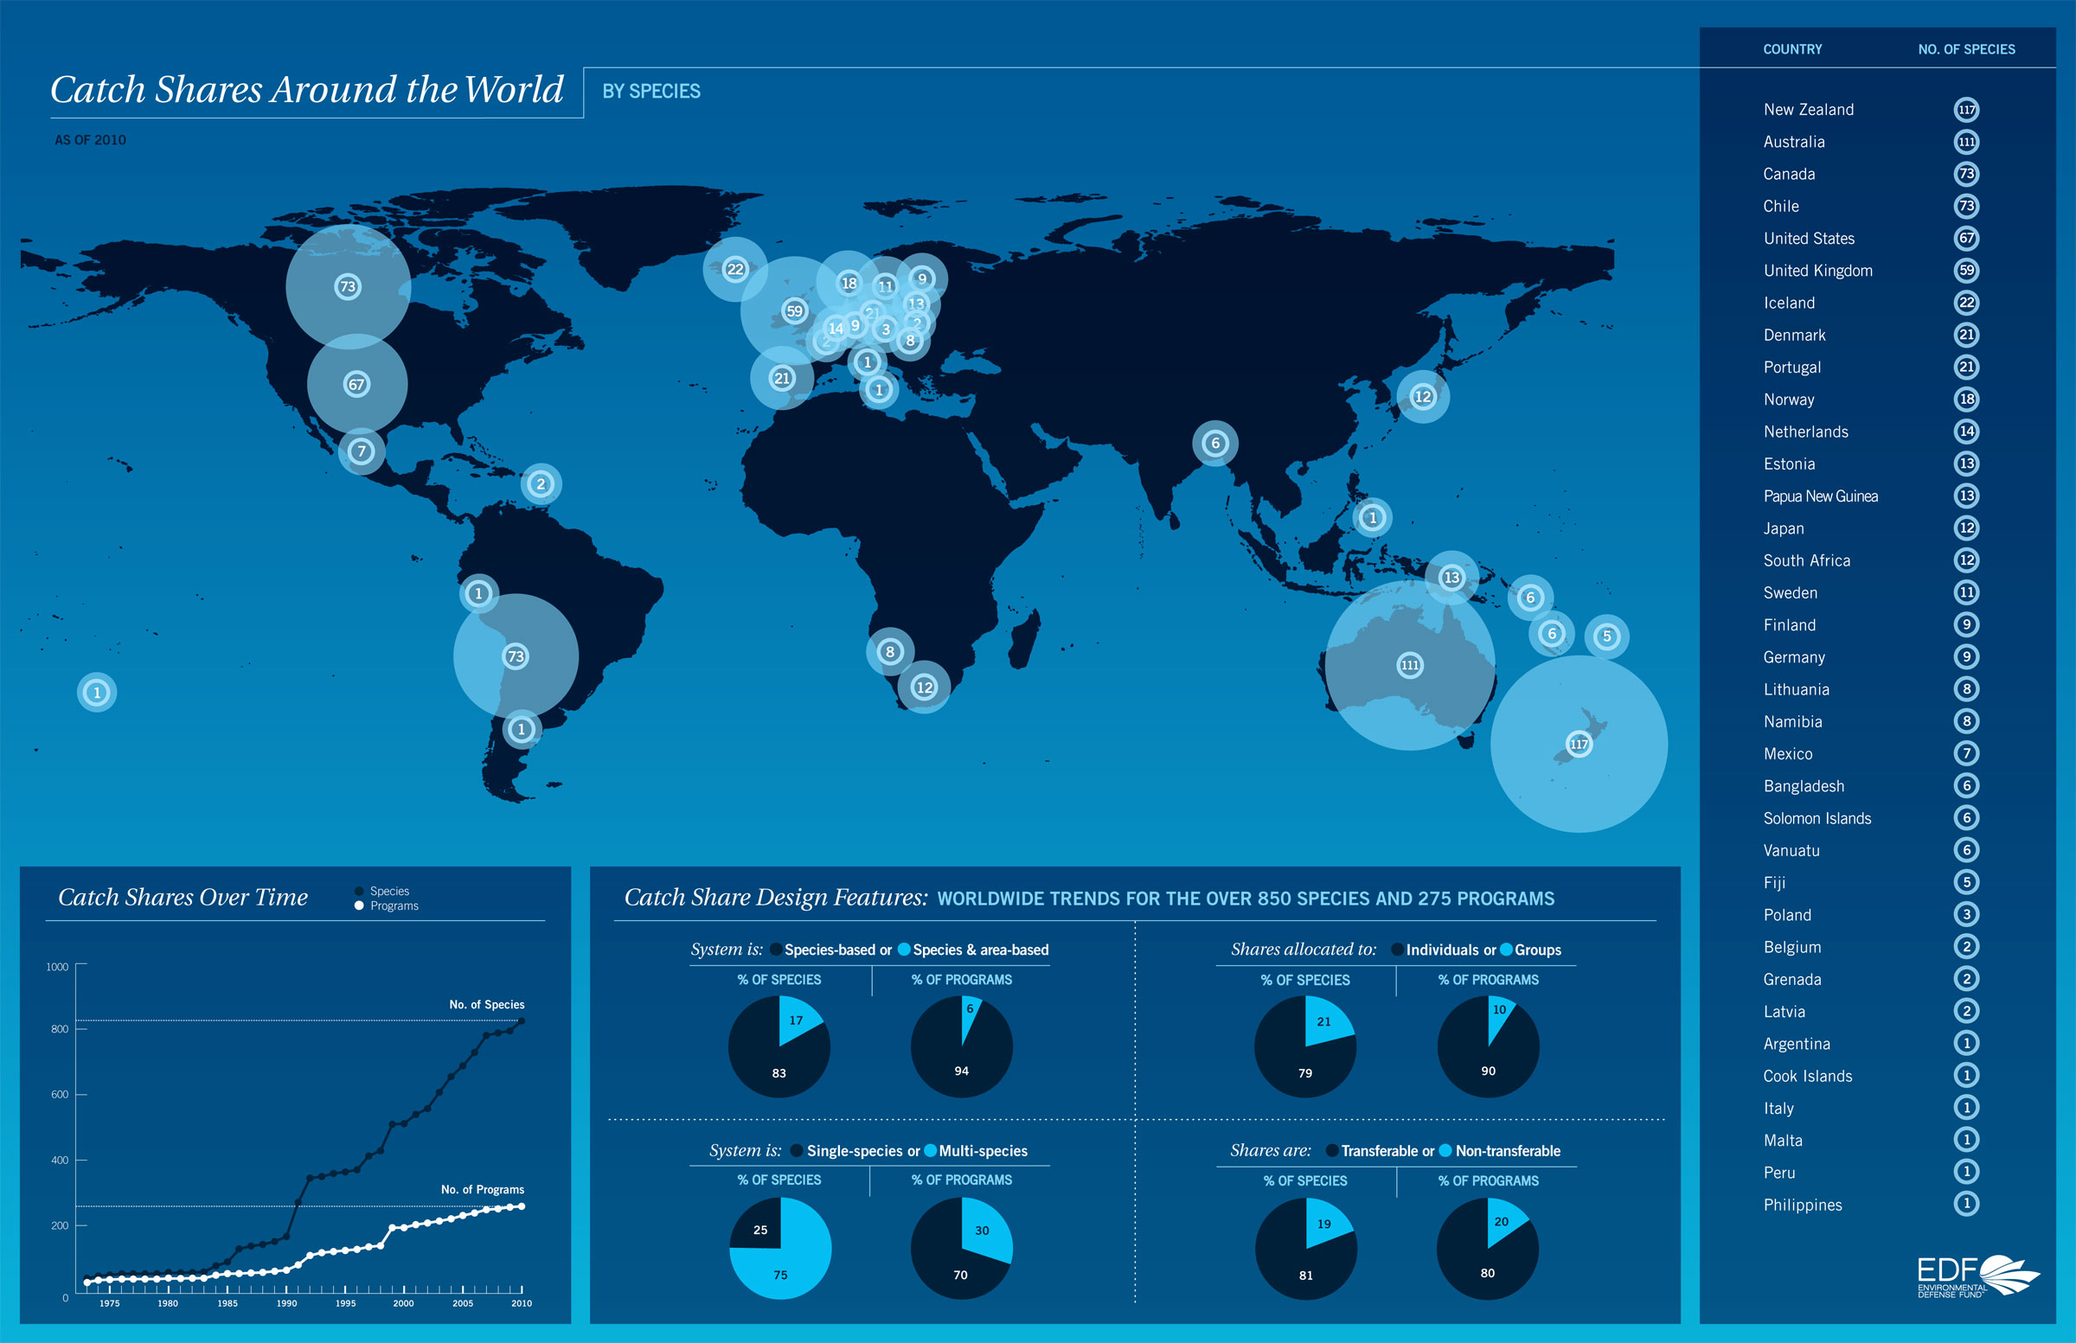
Task: Click the Grenada bubble labeled 2
Action: (541, 484)
